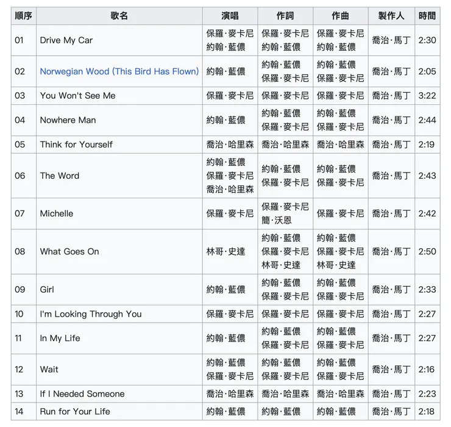Click 保羅·麥卡尼 performer in Michelle row
Viewport: 451px width, 427px height.
click(230, 213)
